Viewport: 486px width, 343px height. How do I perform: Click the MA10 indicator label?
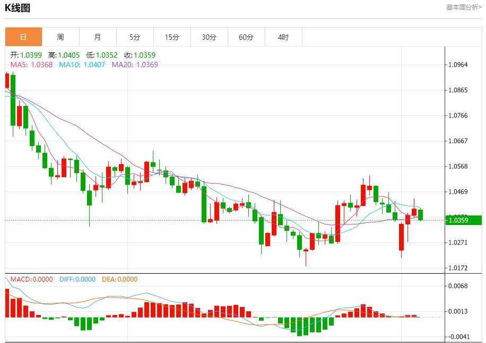(82, 65)
